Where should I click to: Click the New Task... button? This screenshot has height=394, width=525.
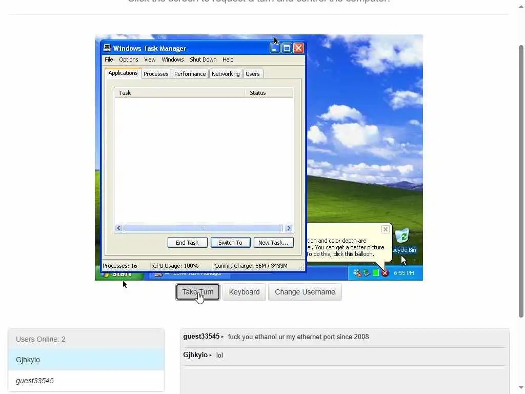point(273,243)
